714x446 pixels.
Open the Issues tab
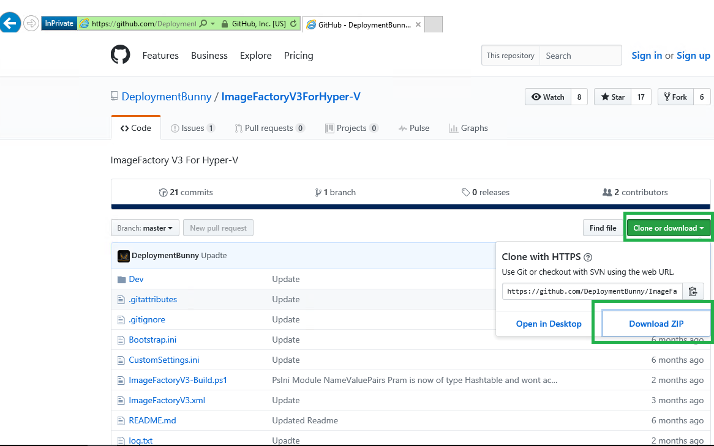193,128
